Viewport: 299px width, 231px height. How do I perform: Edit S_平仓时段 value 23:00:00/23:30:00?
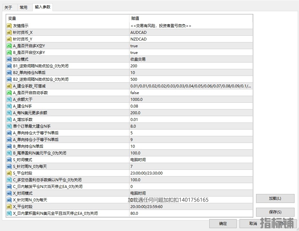coord(191,173)
